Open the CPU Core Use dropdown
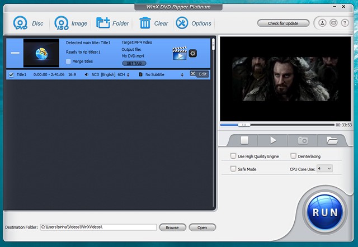Screen dimensions: 358x247 click(x=324, y=169)
